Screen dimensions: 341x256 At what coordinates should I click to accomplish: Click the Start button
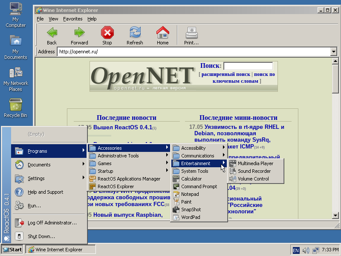coord(12,250)
